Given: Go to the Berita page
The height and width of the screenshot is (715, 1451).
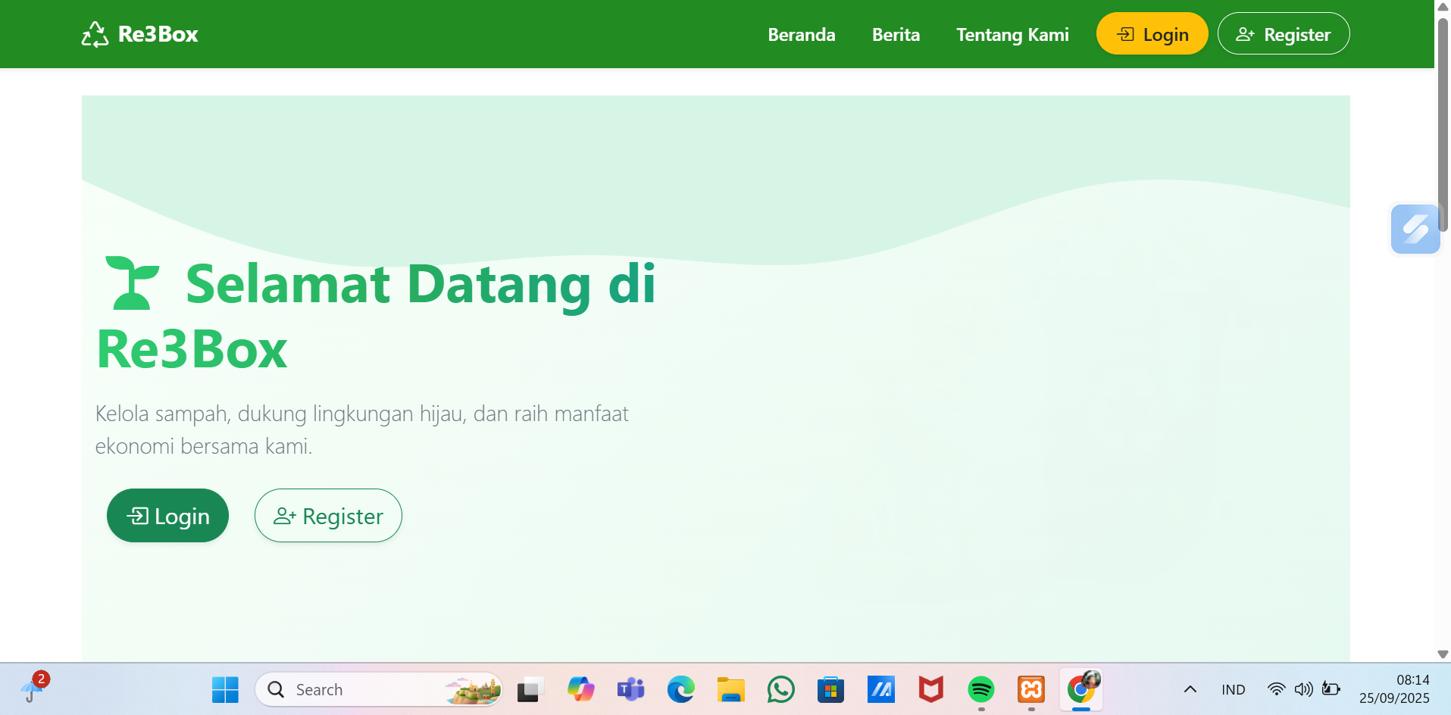Looking at the screenshot, I should point(896,35).
